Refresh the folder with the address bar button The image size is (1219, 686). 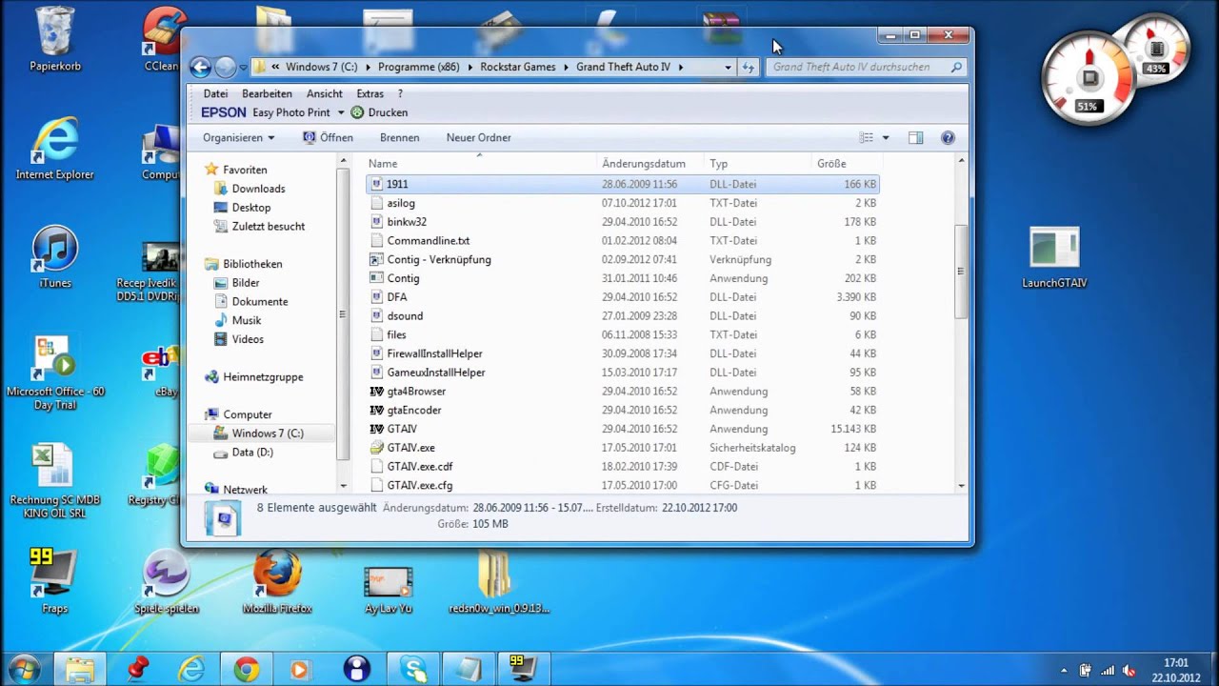point(749,68)
